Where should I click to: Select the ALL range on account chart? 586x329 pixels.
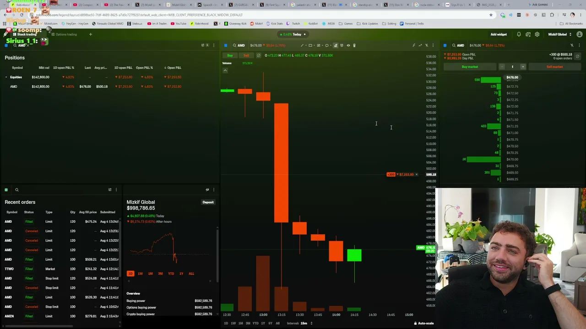click(x=191, y=274)
